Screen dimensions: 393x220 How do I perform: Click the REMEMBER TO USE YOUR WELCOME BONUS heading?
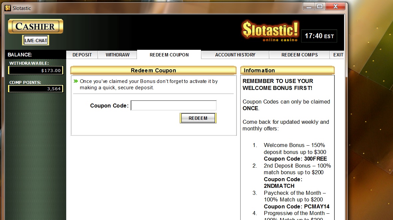click(x=278, y=85)
